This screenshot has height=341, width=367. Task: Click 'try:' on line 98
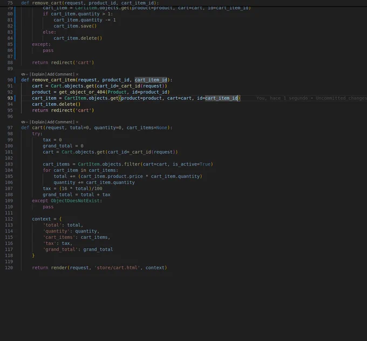(37, 134)
